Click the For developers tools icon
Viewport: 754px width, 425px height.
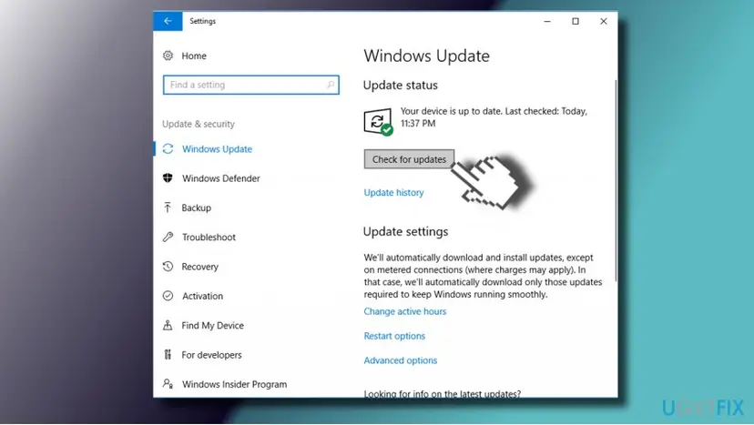click(x=168, y=354)
